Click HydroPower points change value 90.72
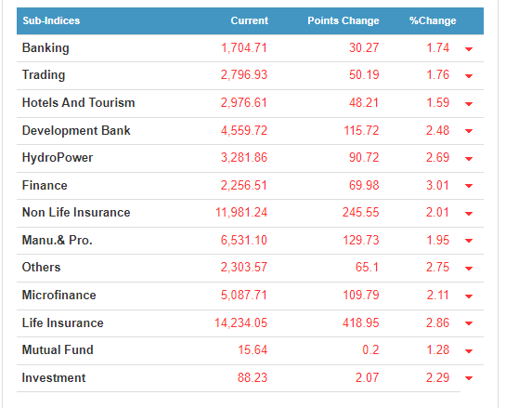 (x=364, y=157)
